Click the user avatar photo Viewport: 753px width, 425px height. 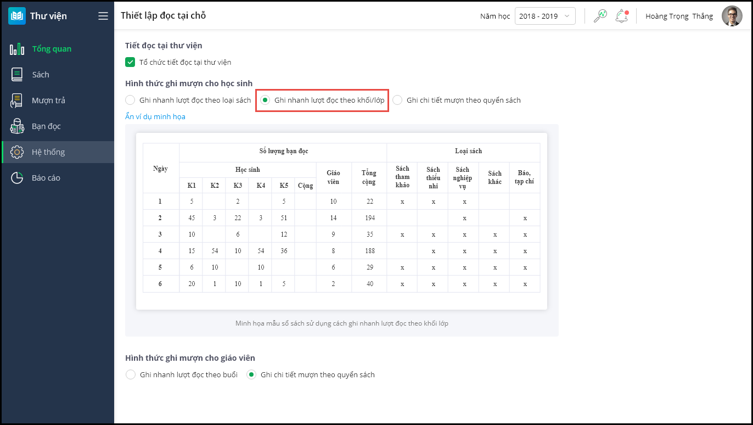point(732,16)
